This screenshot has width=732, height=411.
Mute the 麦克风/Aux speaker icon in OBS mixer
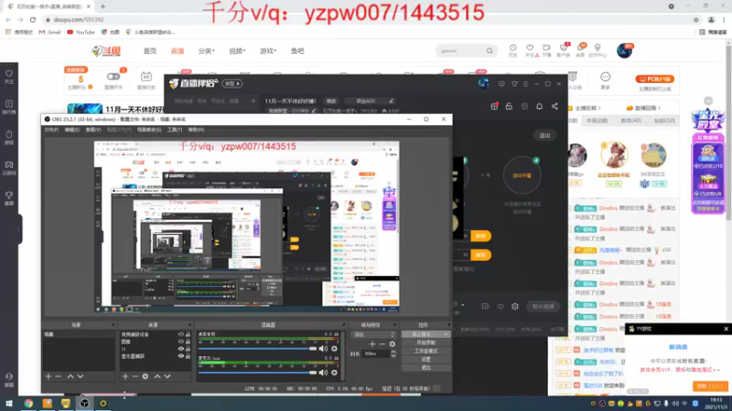pyautogui.click(x=323, y=373)
